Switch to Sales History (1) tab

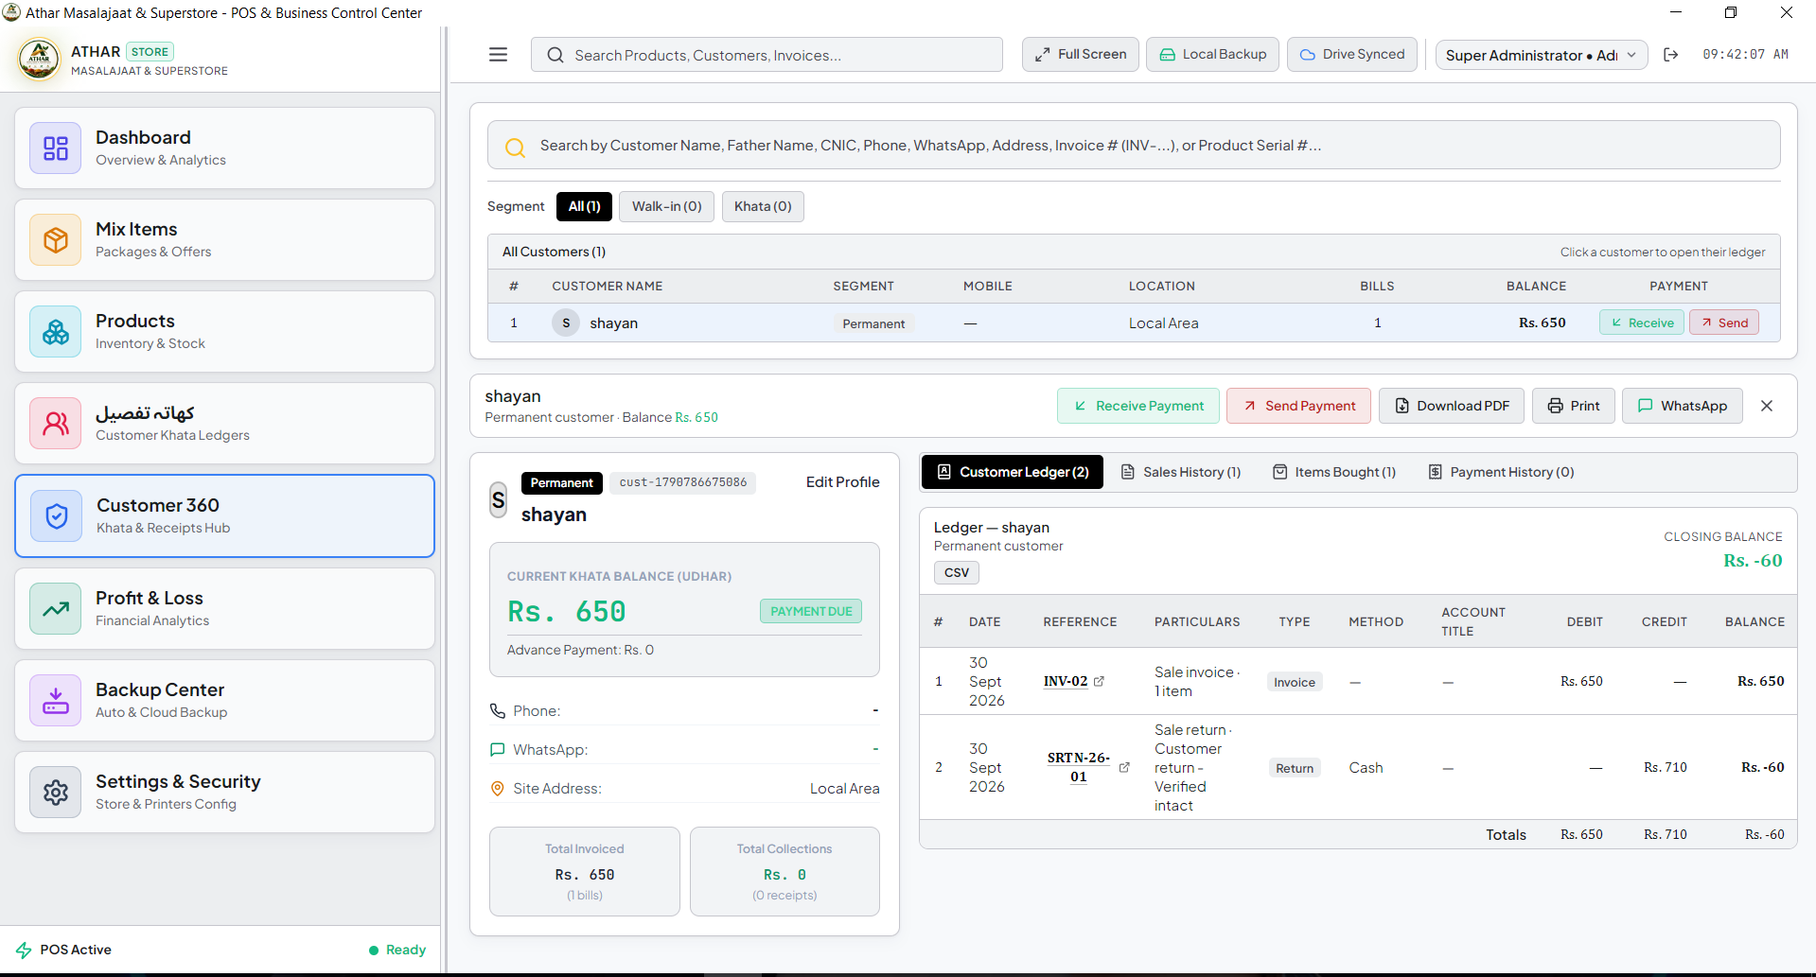point(1181,472)
